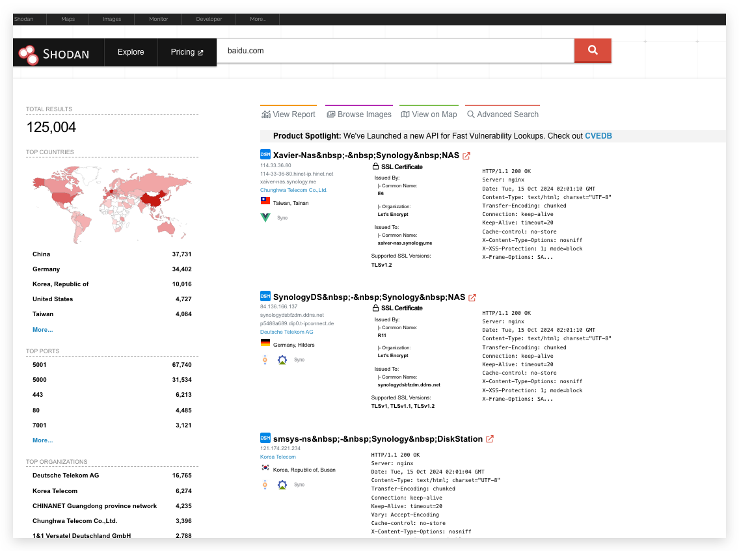Click the world map of top countries
Viewport: 739px width, 551px height.
pyautogui.click(x=112, y=204)
